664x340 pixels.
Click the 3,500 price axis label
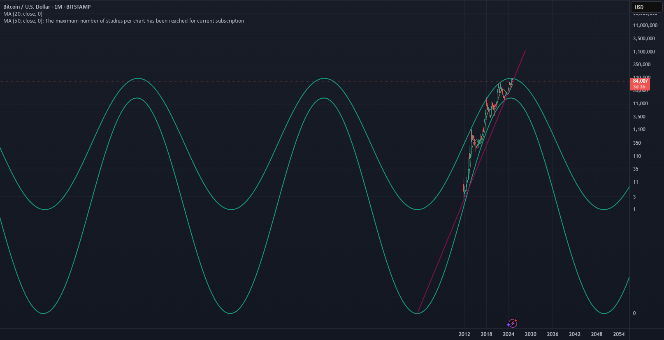click(x=639, y=117)
